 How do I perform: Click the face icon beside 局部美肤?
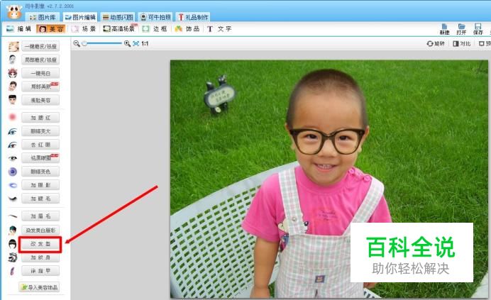13,86
